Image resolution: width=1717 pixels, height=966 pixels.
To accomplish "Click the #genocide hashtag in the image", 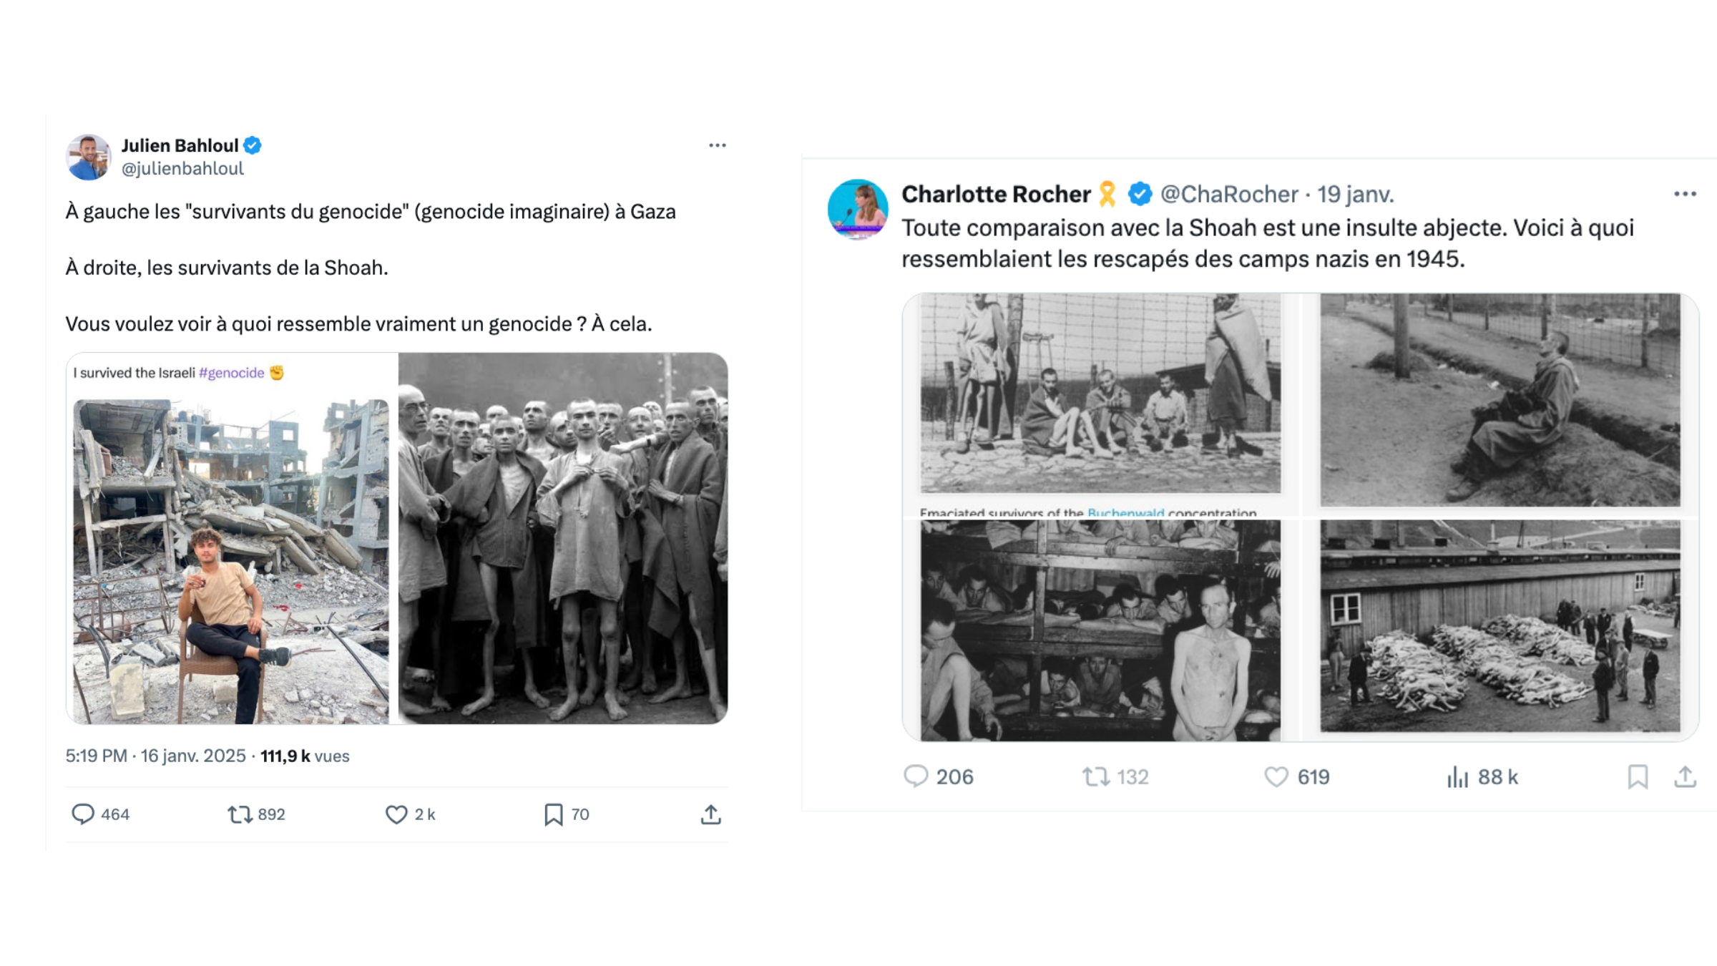I will click(x=232, y=373).
